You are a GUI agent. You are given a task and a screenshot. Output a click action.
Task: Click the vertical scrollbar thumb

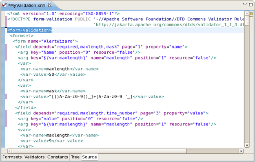click(247, 20)
